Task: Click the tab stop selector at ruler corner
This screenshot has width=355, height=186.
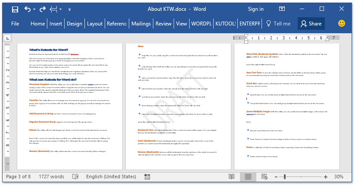Action: coord(7,38)
